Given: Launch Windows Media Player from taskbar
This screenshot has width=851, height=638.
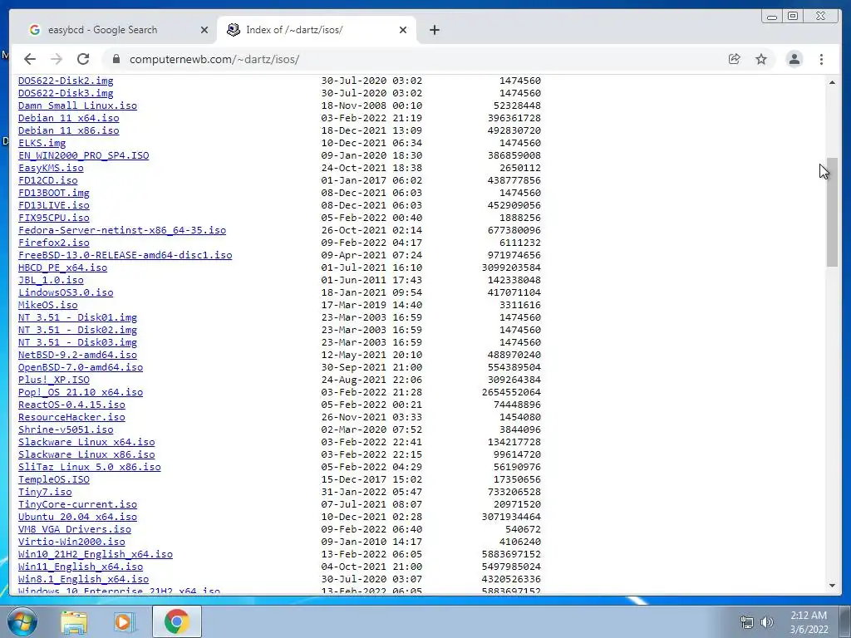Looking at the screenshot, I should pos(125,621).
